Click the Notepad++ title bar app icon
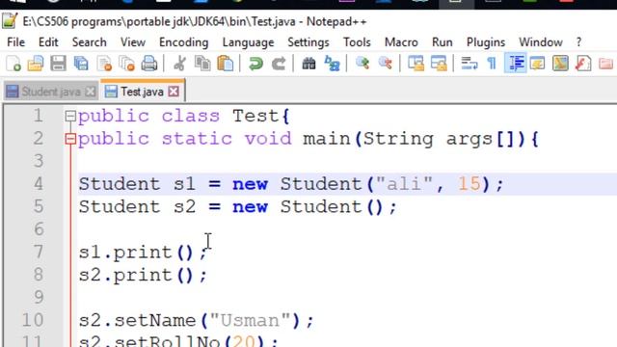The image size is (617, 347). click(x=10, y=21)
